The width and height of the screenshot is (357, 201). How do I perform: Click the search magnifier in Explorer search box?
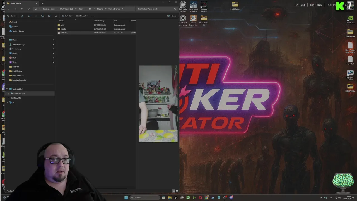(175, 9)
